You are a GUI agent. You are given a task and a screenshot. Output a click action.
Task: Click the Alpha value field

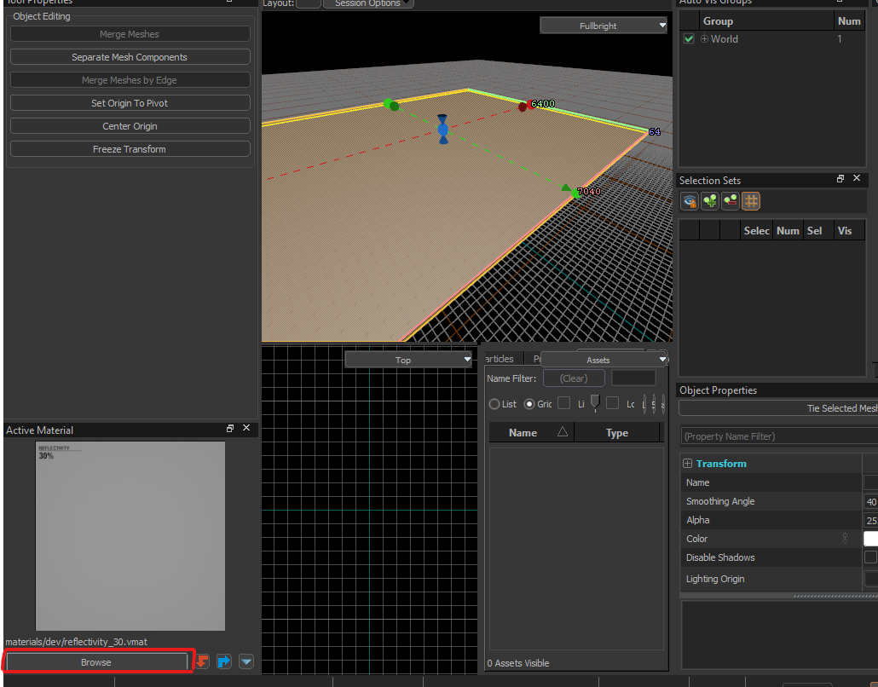(870, 520)
